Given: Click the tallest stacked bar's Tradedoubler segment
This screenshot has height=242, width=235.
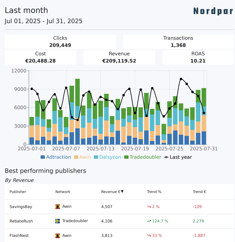Looking at the screenshot, I should point(78,93).
